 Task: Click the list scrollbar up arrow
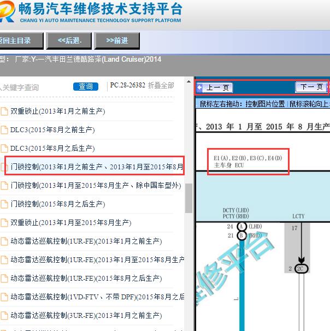tap(188, 81)
